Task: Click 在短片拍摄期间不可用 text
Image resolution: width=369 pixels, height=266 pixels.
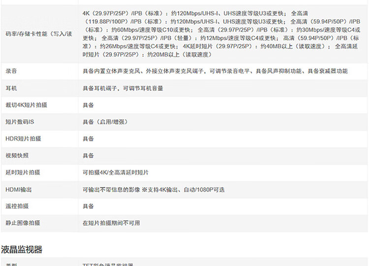Action: (x=111, y=223)
